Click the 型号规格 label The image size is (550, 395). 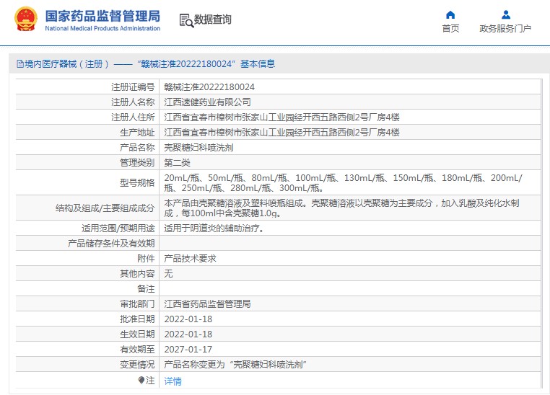click(137, 183)
